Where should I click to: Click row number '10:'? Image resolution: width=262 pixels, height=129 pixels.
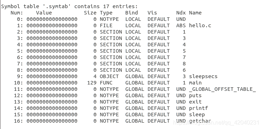pyautogui.click(x=18, y=83)
